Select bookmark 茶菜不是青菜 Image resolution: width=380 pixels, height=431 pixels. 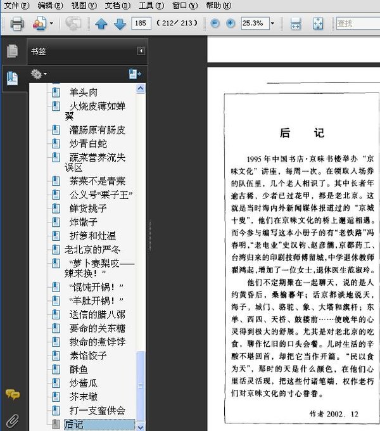pyautogui.click(x=98, y=181)
